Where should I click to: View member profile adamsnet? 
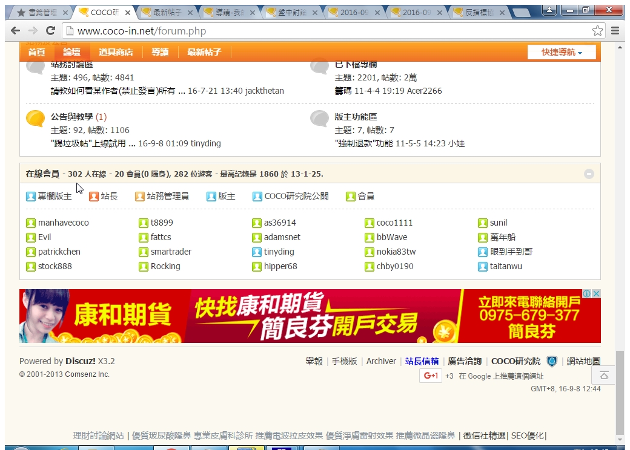pos(282,238)
